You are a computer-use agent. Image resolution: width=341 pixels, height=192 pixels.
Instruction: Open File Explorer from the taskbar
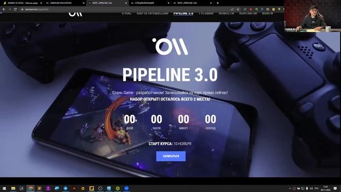[x=13, y=188]
